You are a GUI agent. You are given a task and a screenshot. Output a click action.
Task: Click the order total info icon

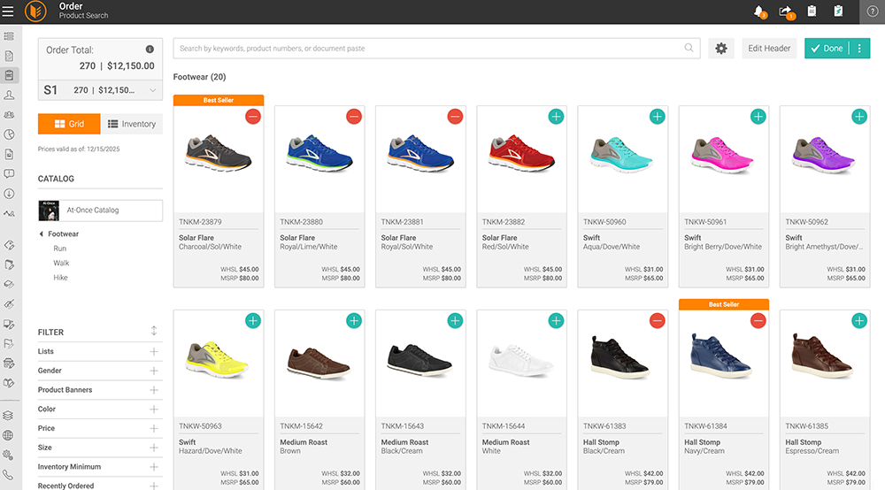pos(150,49)
